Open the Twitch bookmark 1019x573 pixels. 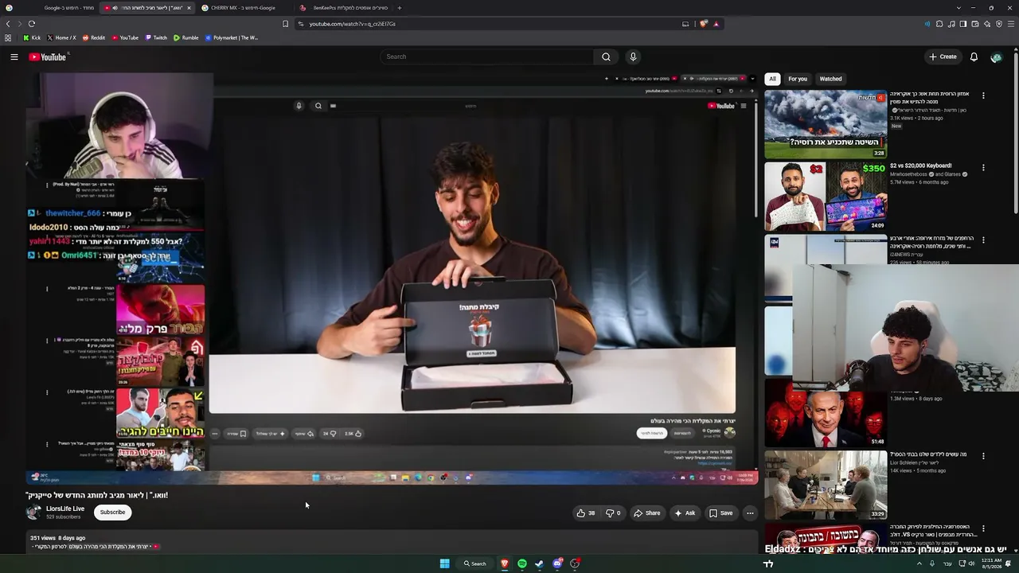coord(156,37)
